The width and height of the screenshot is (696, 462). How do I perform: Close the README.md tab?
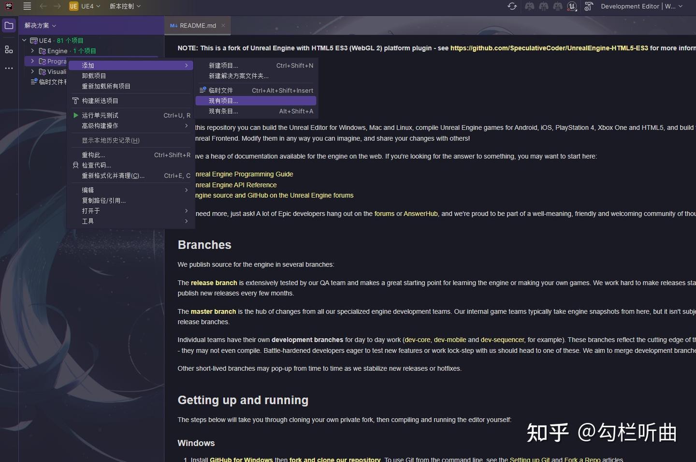click(x=223, y=26)
